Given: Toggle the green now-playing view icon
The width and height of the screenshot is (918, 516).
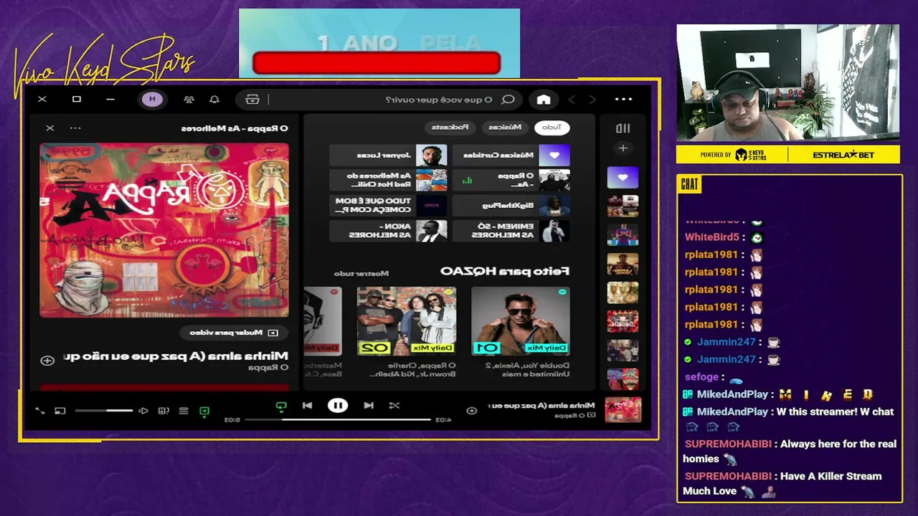Looking at the screenshot, I should [x=204, y=411].
